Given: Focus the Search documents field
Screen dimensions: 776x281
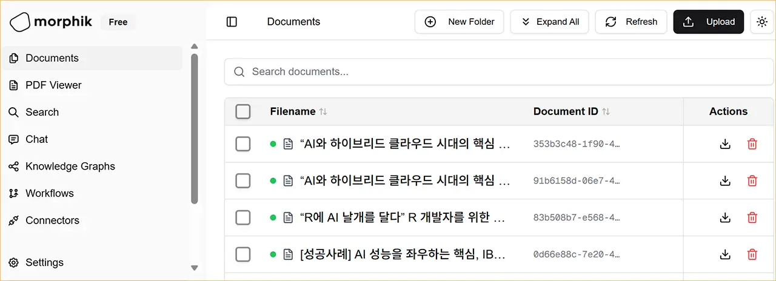Looking at the screenshot, I should coord(499,71).
